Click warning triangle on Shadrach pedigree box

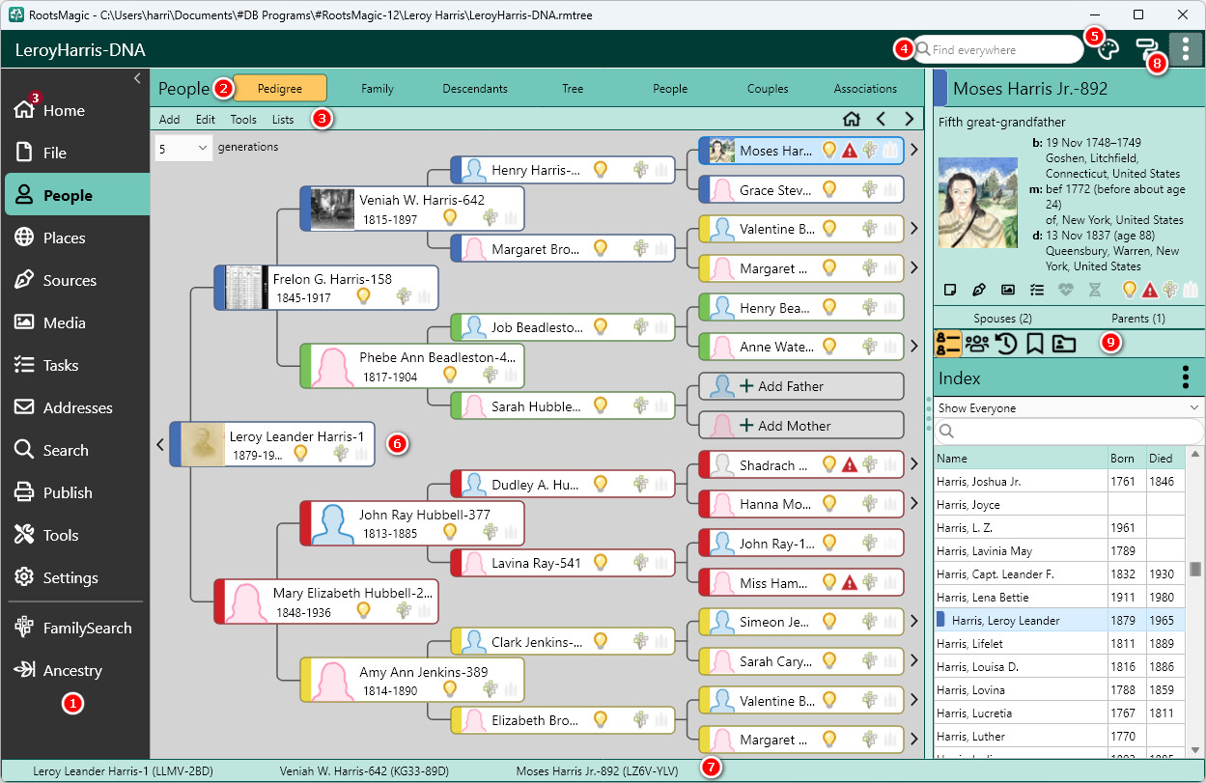[850, 465]
